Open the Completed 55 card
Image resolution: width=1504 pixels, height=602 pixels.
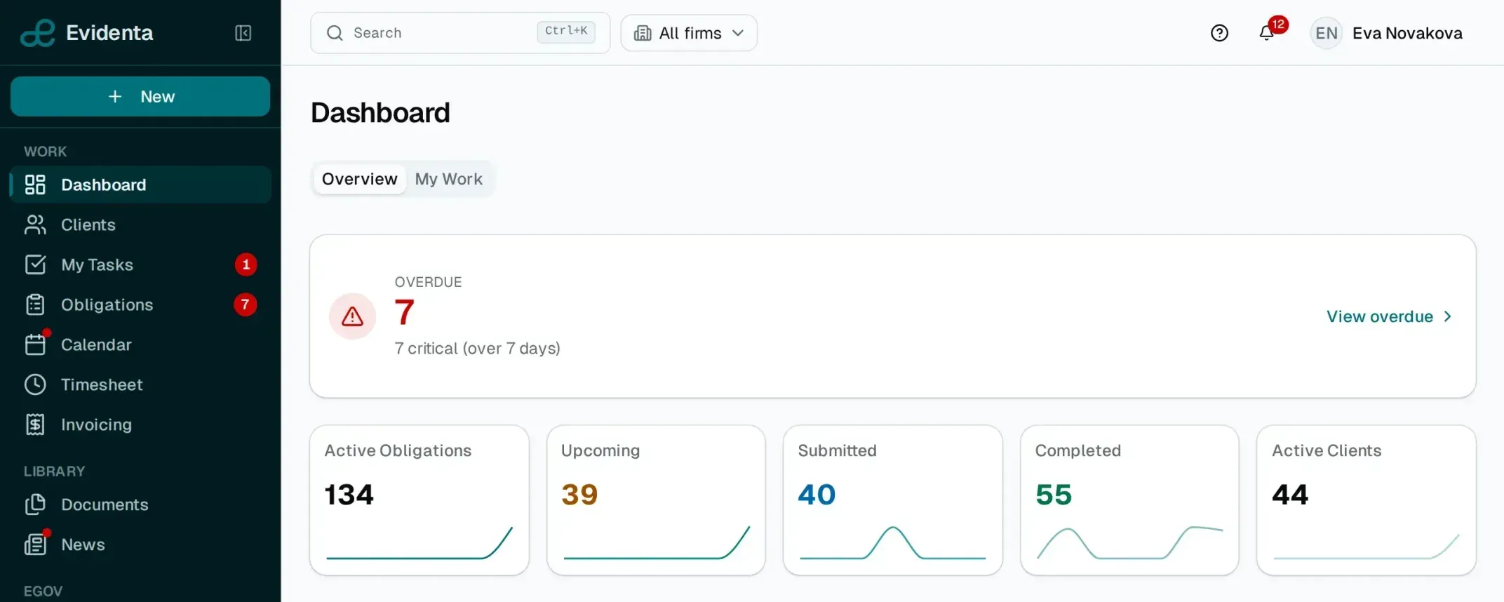[x=1129, y=500]
